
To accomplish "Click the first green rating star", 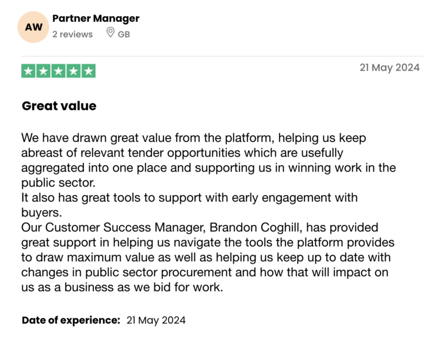I will [28, 71].
